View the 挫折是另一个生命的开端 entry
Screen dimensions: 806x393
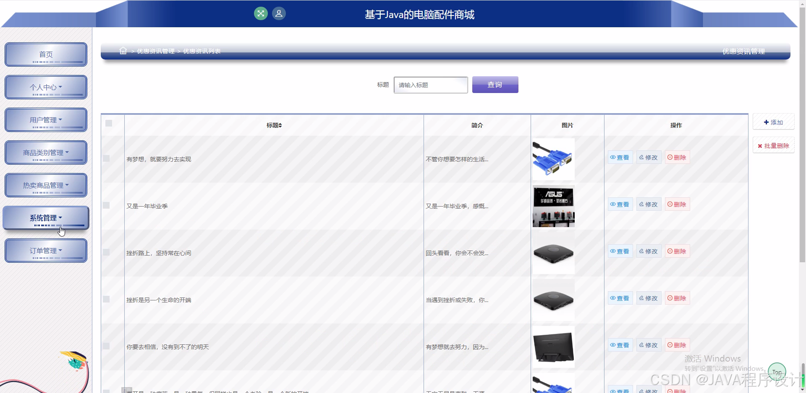620,298
